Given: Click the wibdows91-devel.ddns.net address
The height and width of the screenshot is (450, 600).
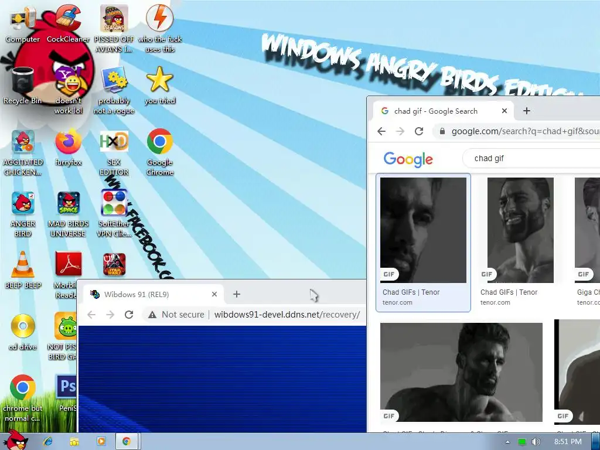Looking at the screenshot, I should coord(287,315).
